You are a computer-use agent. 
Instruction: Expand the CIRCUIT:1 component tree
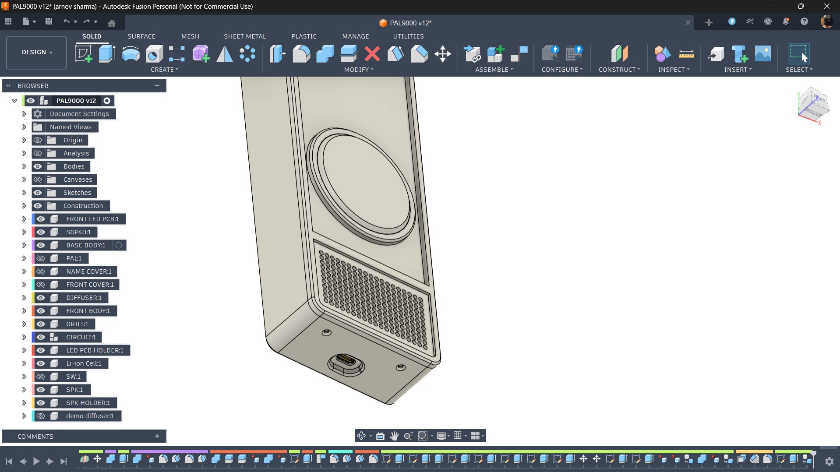pyautogui.click(x=24, y=337)
